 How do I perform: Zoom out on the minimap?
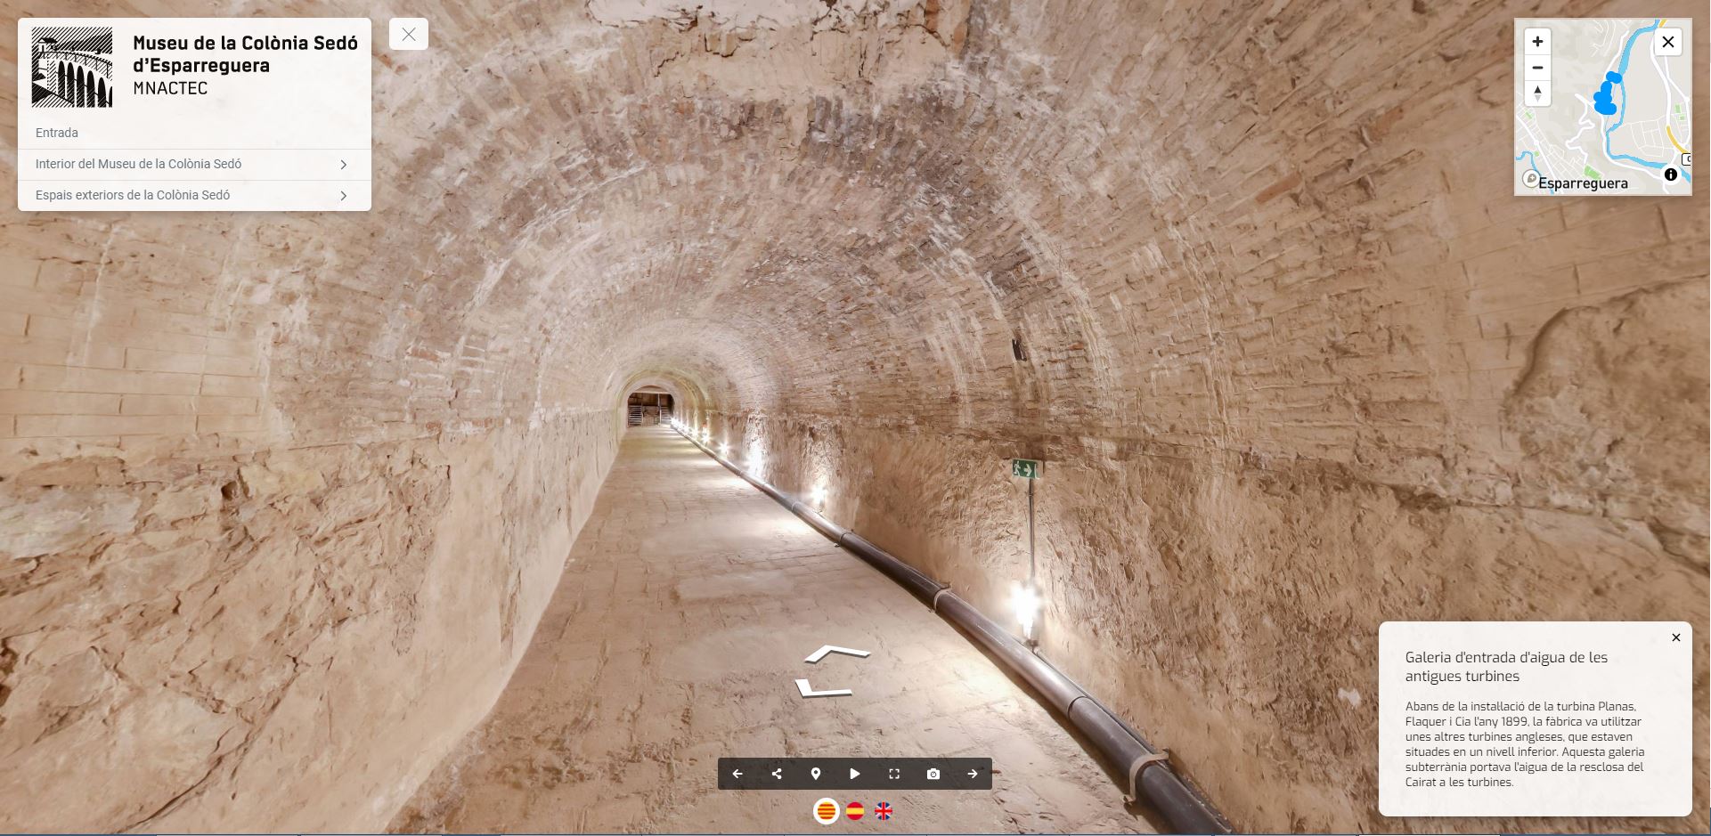tap(1537, 68)
